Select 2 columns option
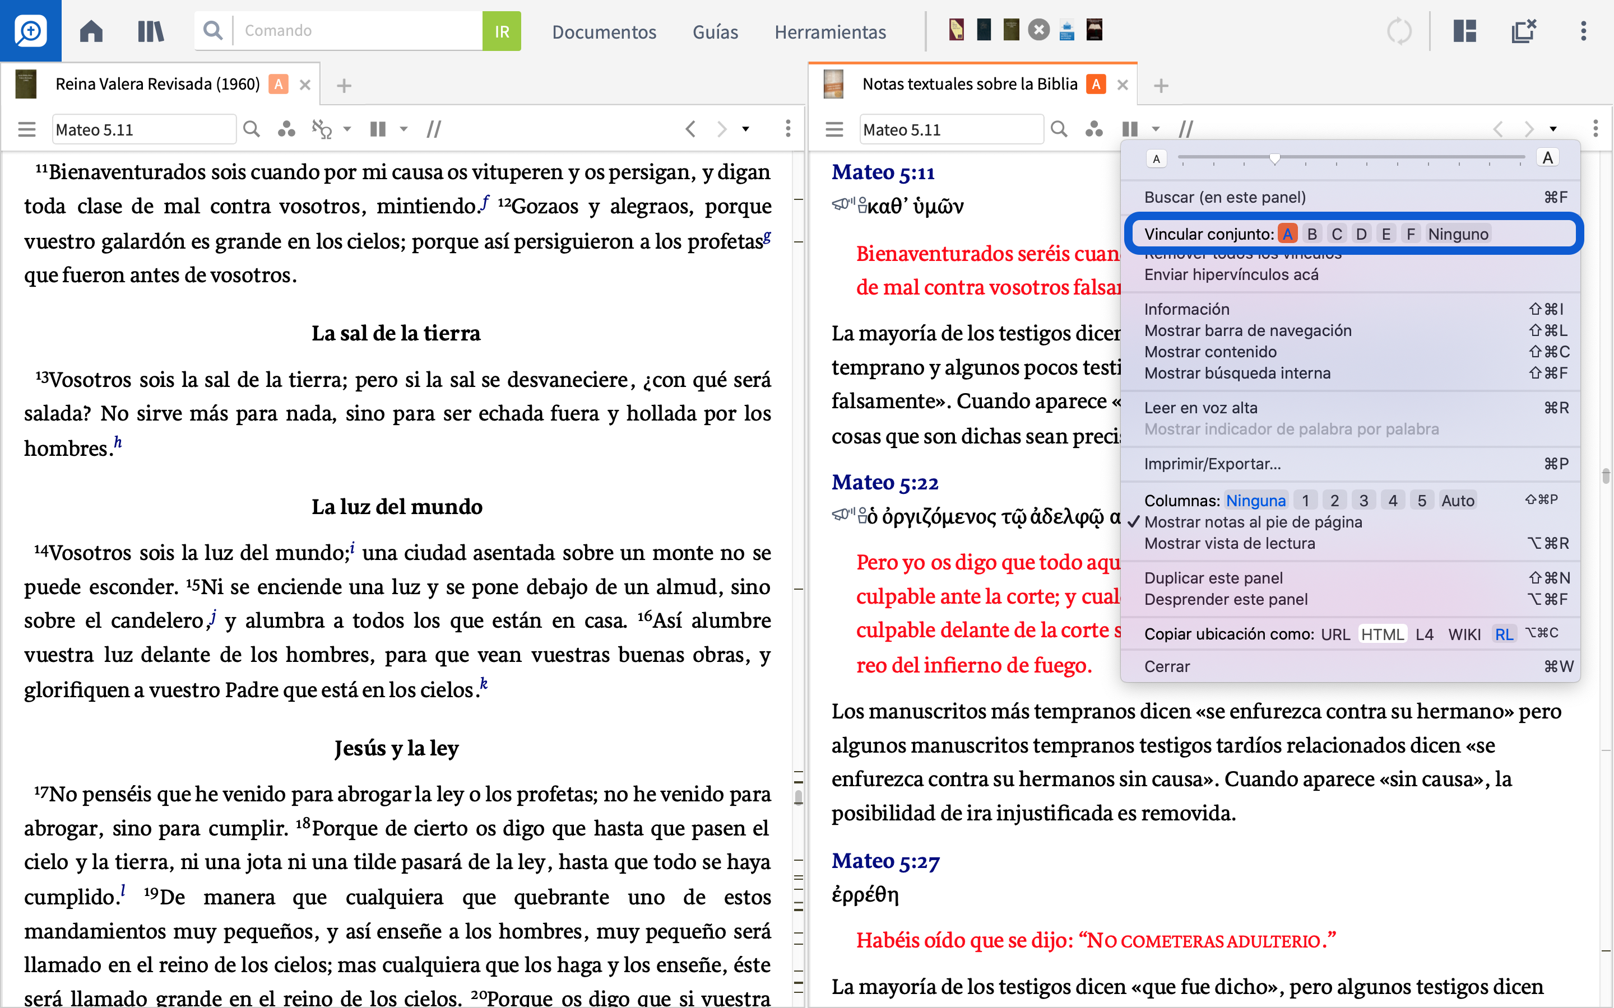The image size is (1614, 1008). coord(1334,501)
